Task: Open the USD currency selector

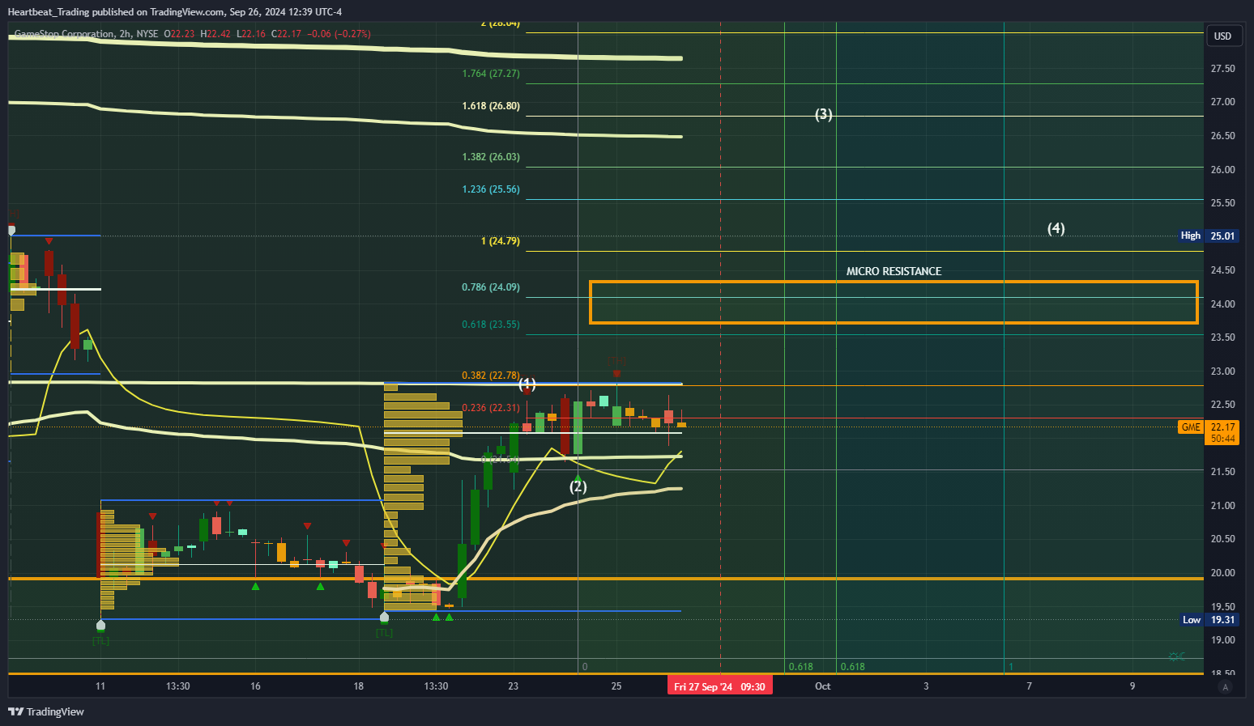Action: click(x=1222, y=36)
